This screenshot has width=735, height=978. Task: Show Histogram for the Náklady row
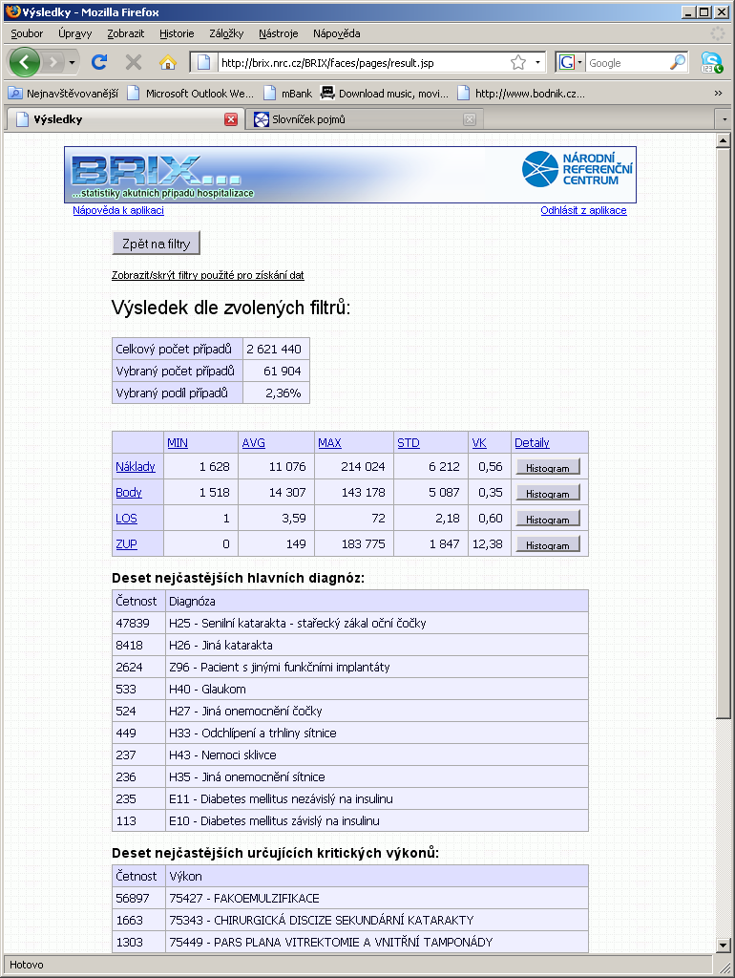tap(548, 467)
